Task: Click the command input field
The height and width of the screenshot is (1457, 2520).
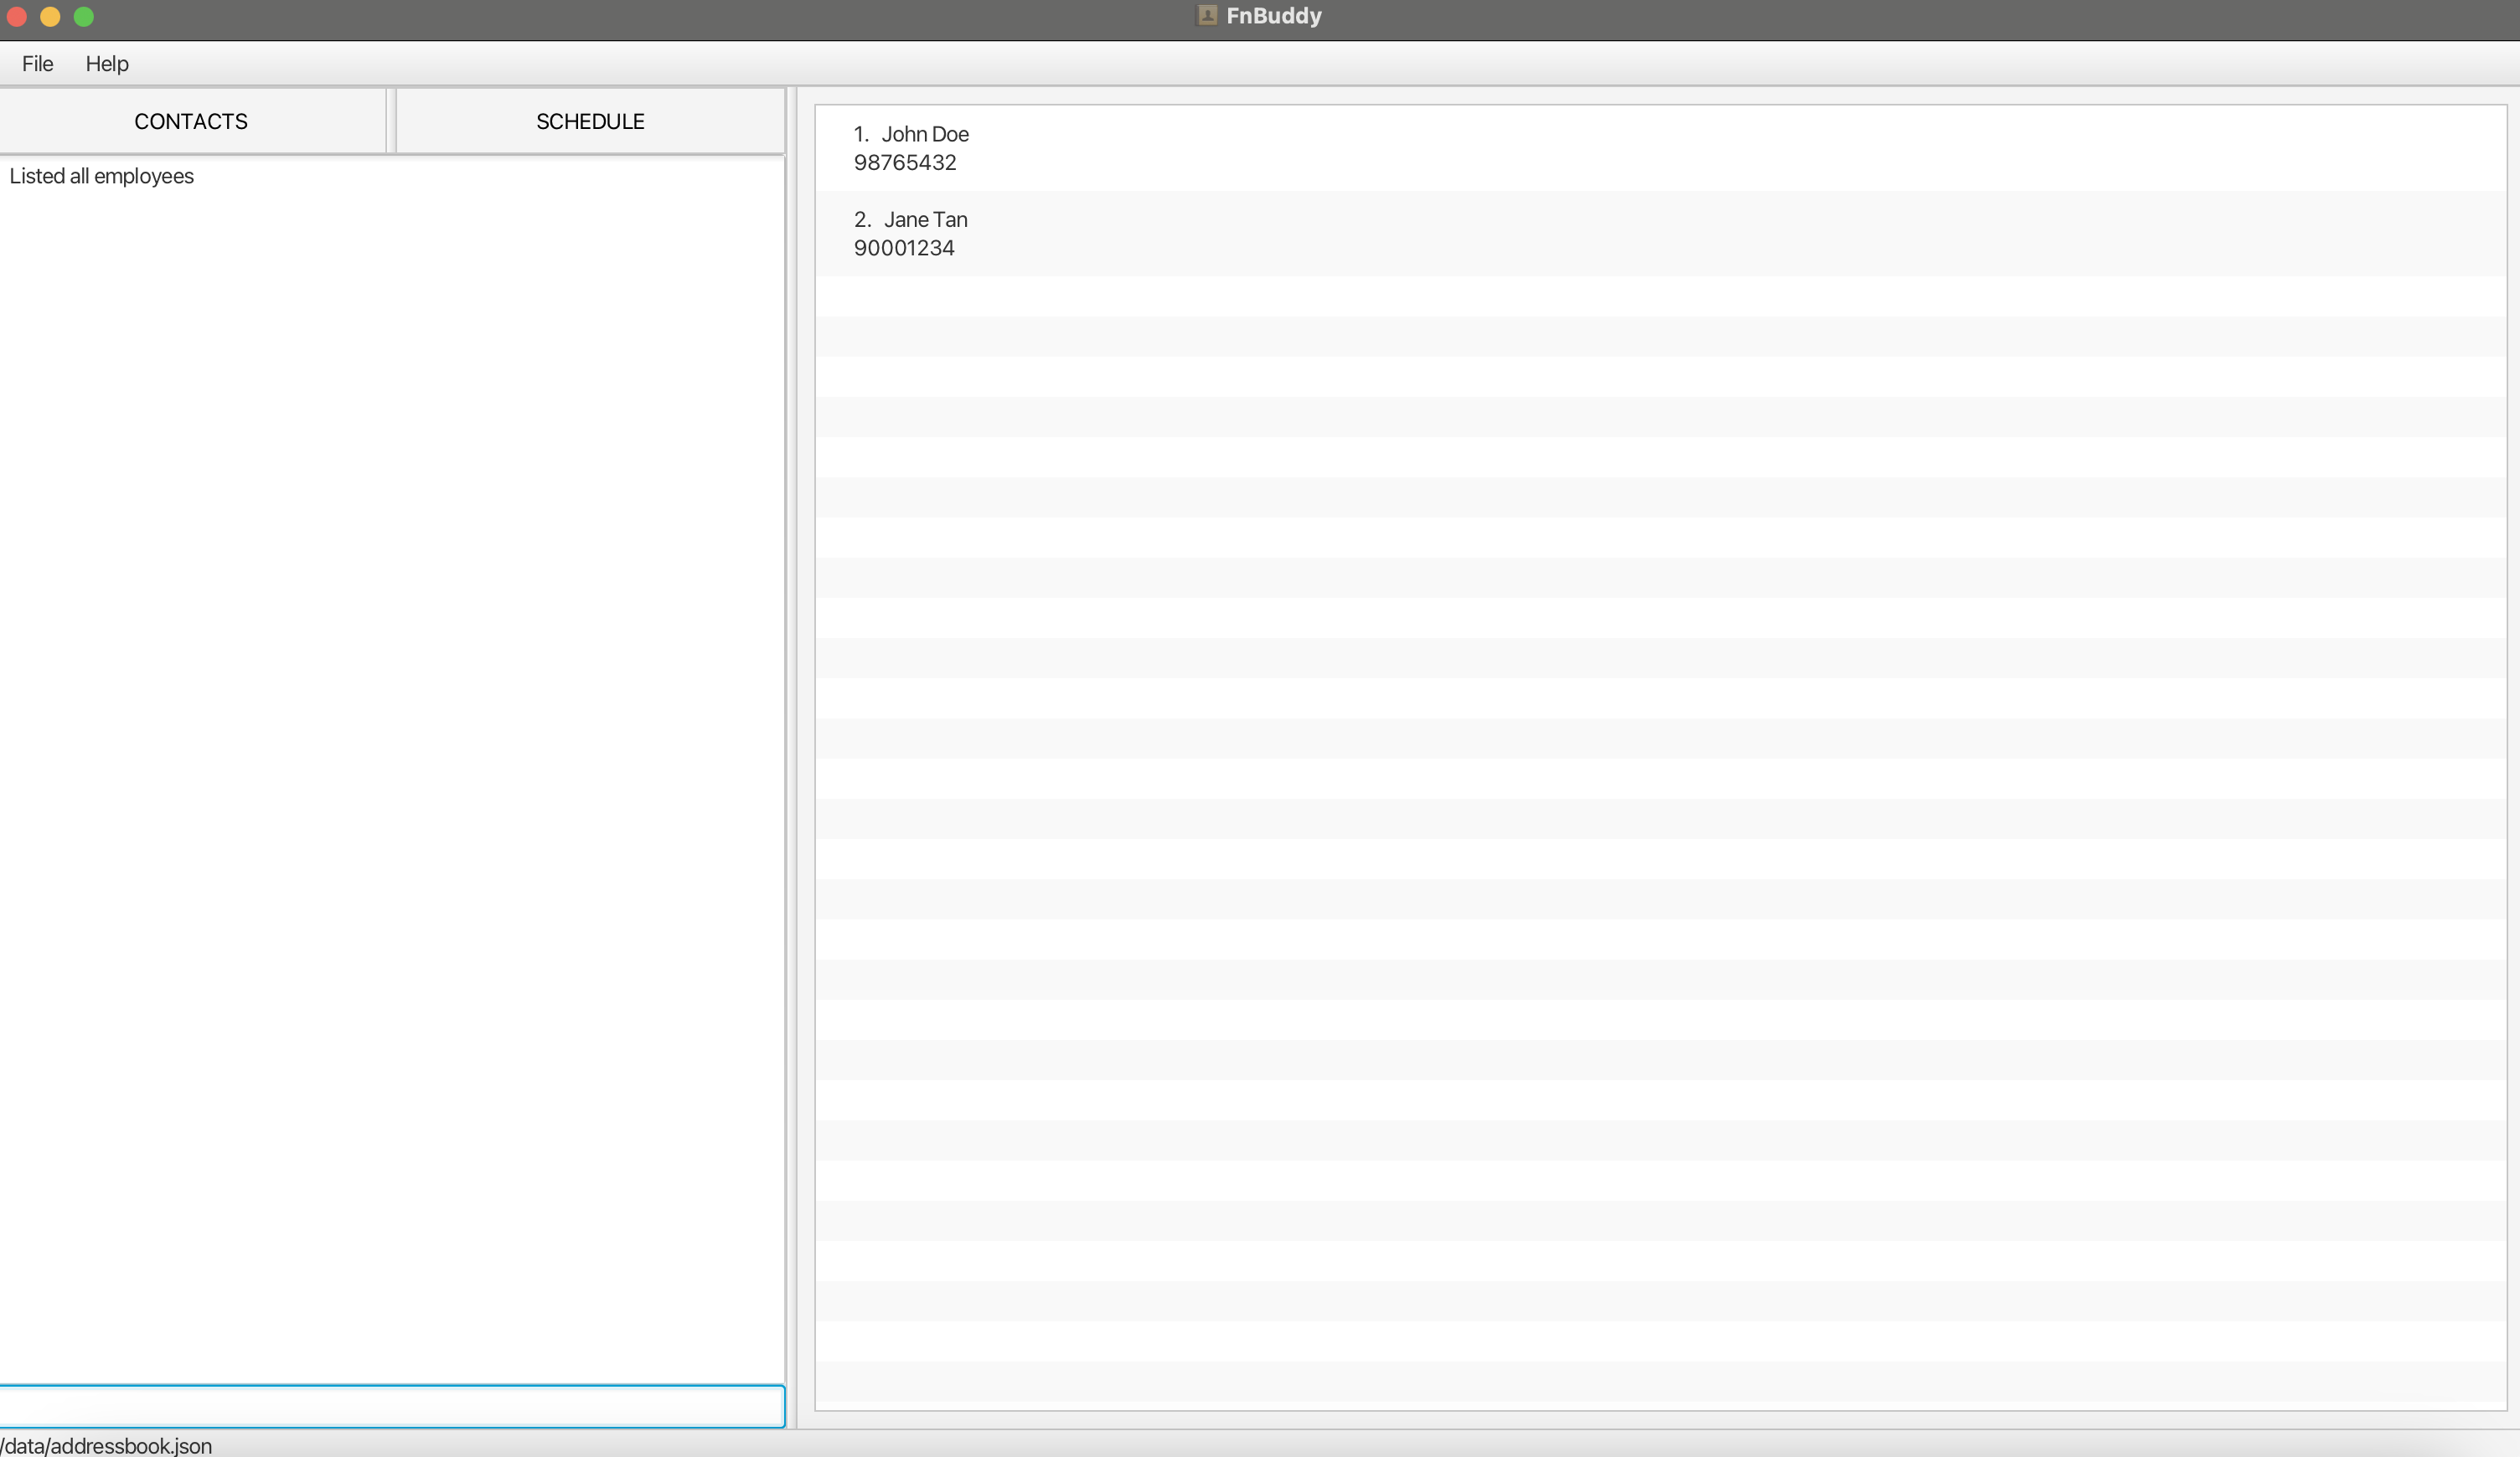Action: pyautogui.click(x=392, y=1405)
